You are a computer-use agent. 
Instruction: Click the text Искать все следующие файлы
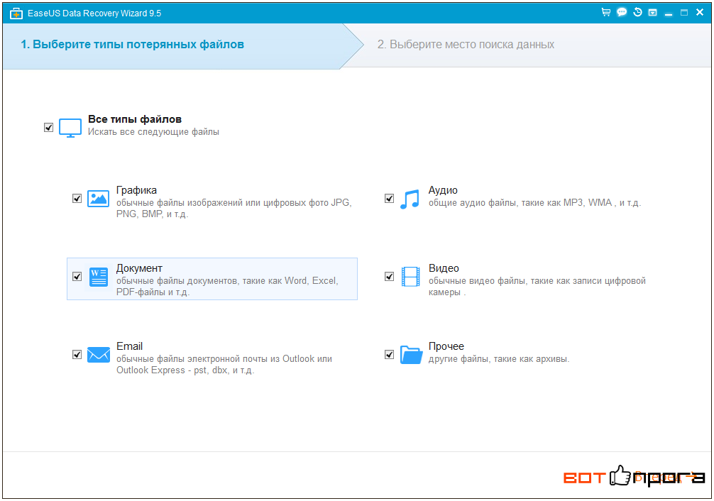(153, 131)
